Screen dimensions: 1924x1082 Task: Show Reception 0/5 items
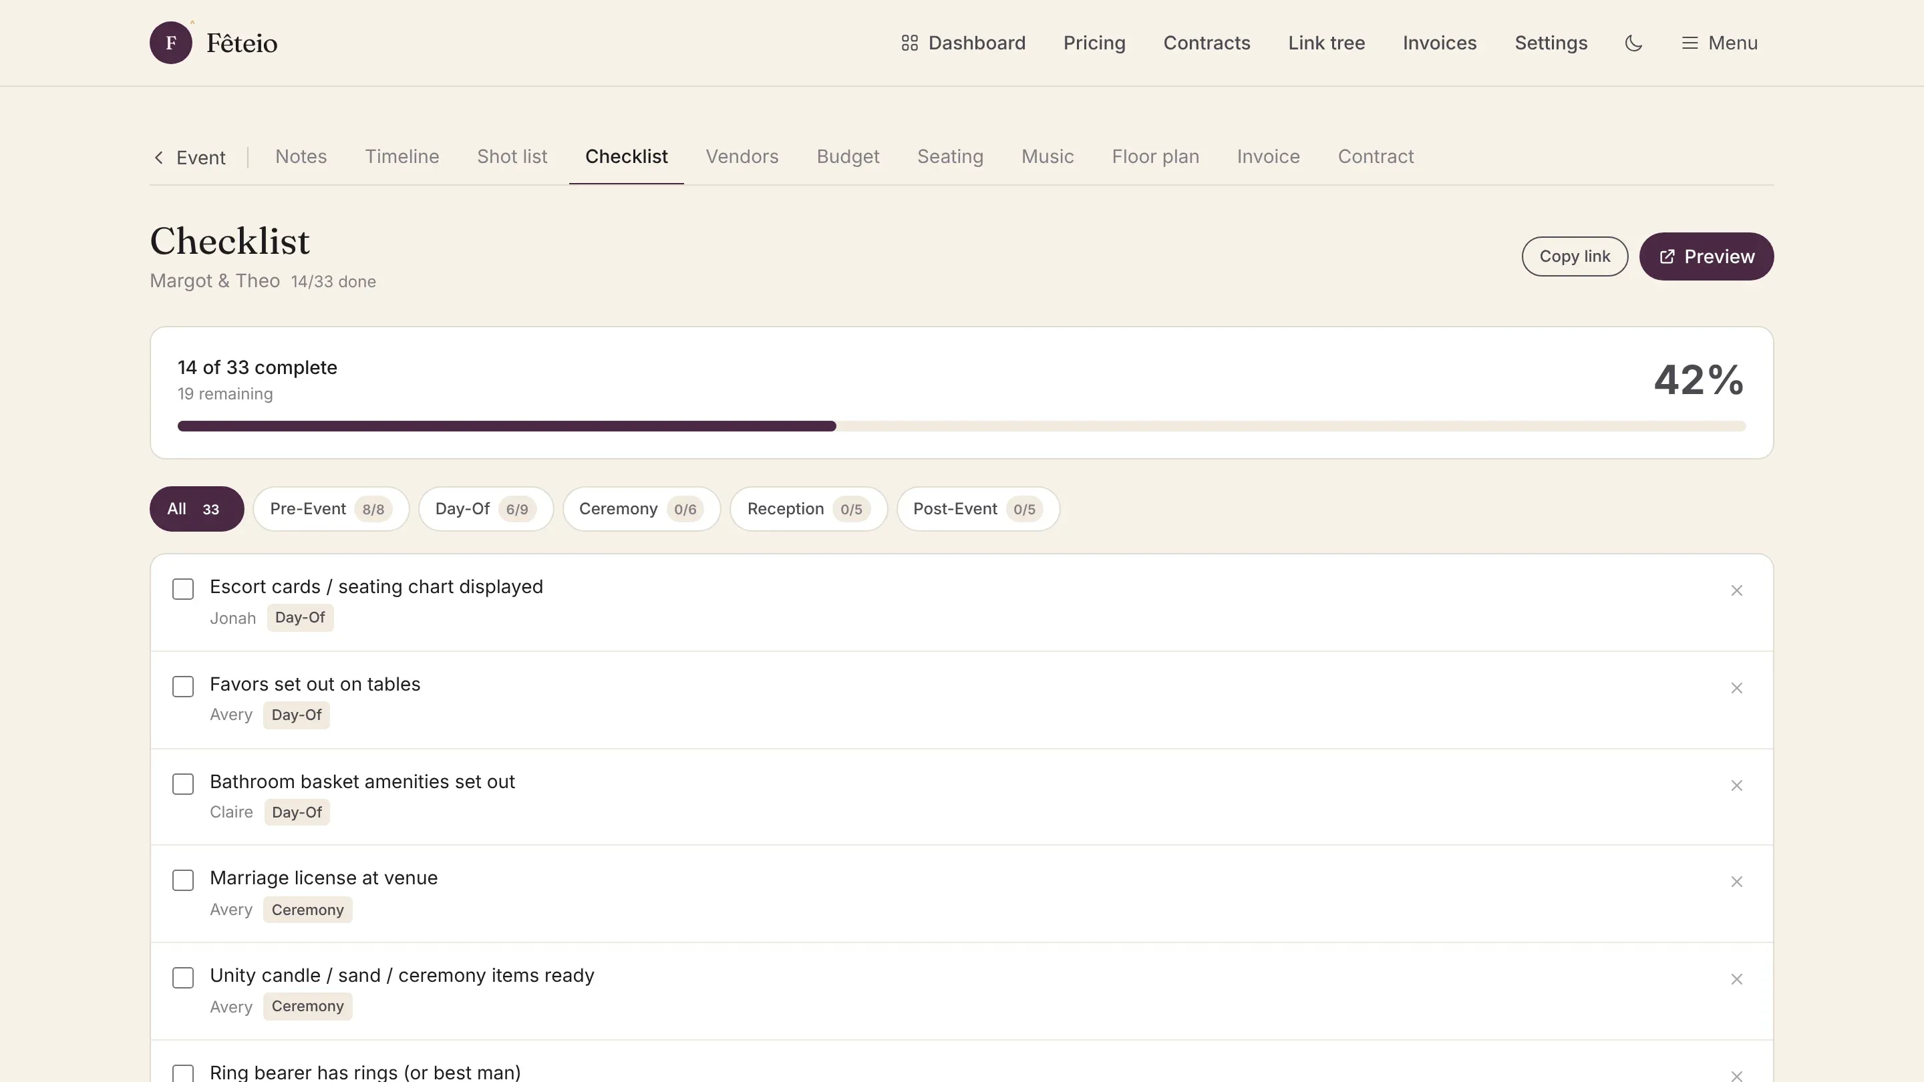click(809, 508)
